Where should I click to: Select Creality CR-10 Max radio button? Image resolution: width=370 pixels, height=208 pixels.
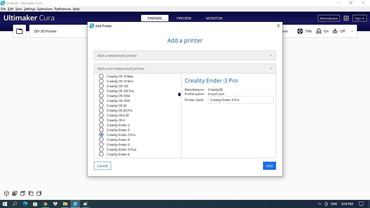pos(101,76)
